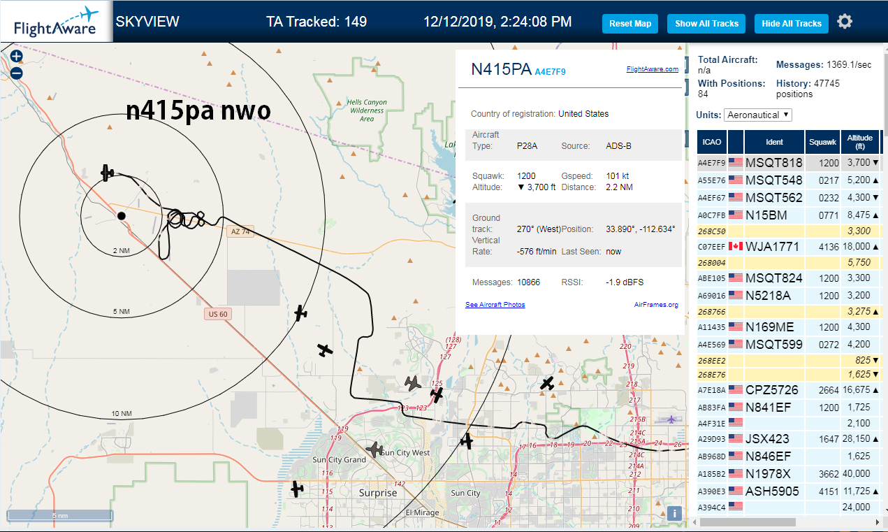The width and height of the screenshot is (888, 532).
Task: Select the A394C4 row with altitude 24,000
Action: [x=789, y=507]
